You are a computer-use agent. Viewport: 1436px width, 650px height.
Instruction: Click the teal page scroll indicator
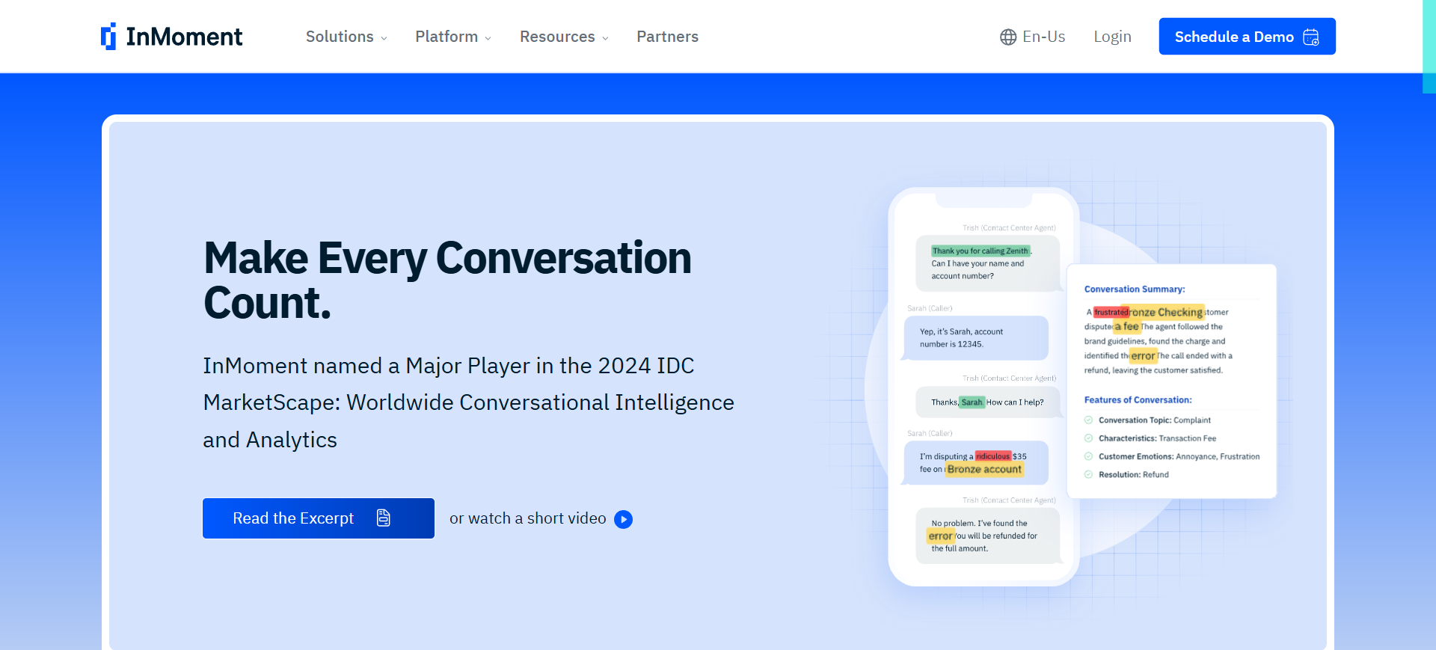[1429, 46]
